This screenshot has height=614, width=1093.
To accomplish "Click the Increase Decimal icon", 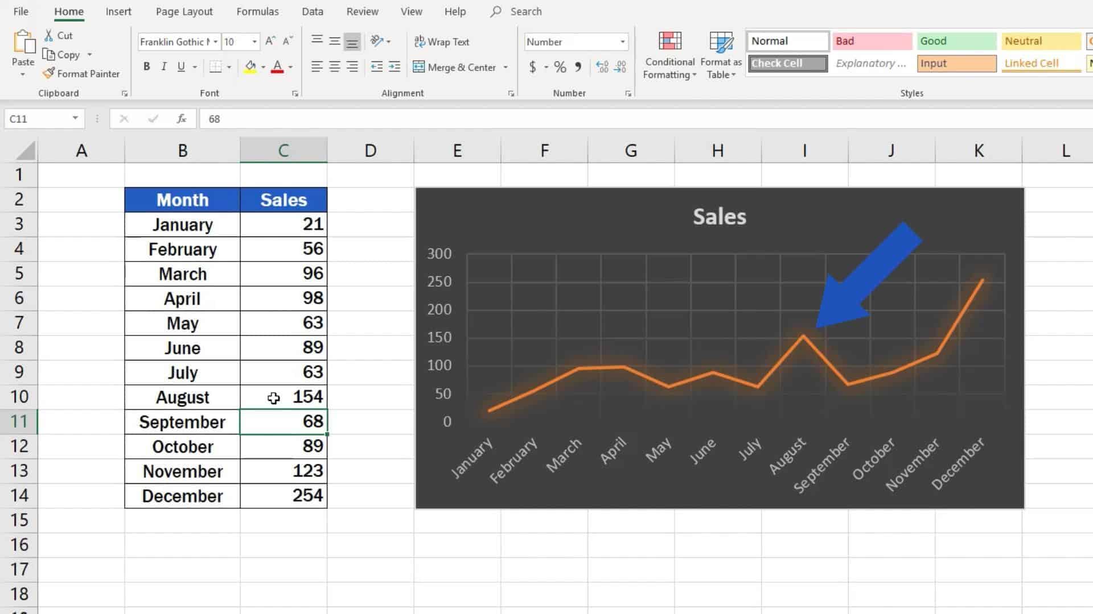I will (602, 67).
